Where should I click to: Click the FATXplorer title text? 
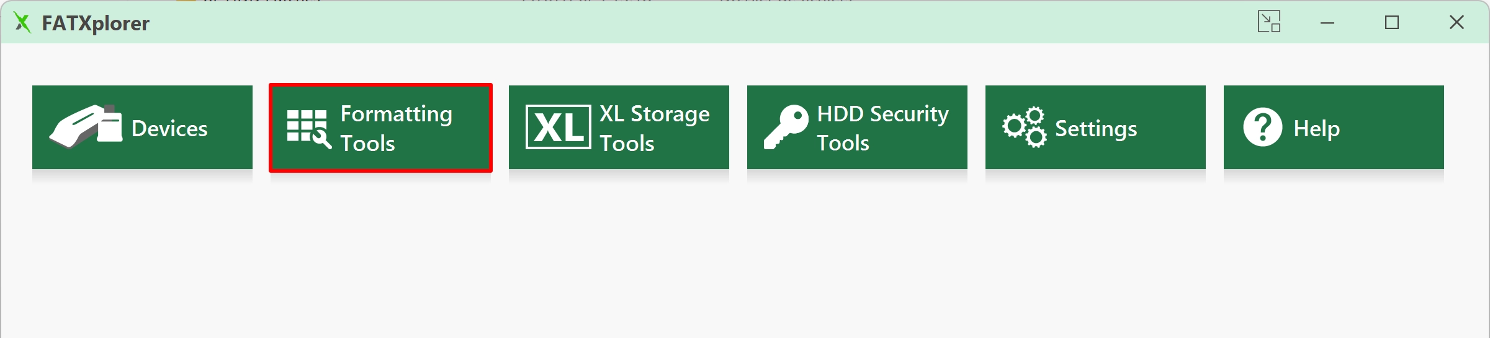96,24
